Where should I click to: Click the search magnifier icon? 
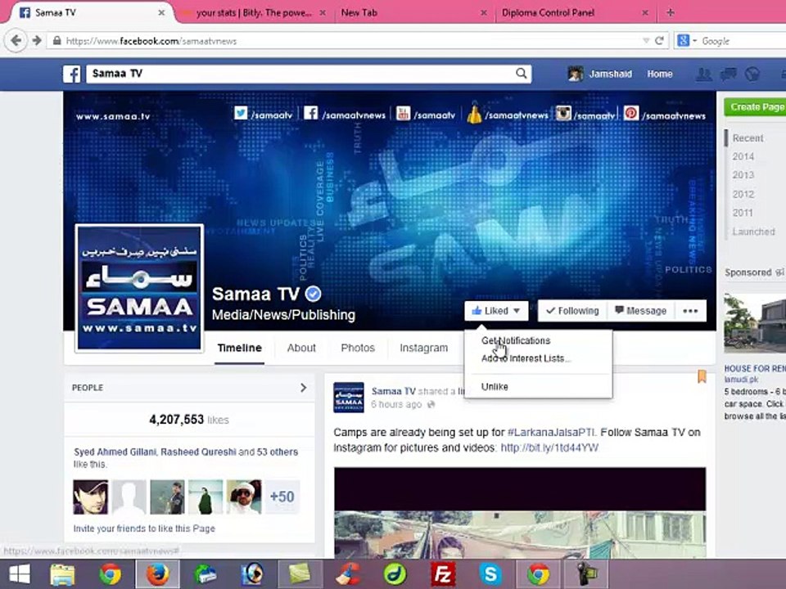click(x=522, y=74)
